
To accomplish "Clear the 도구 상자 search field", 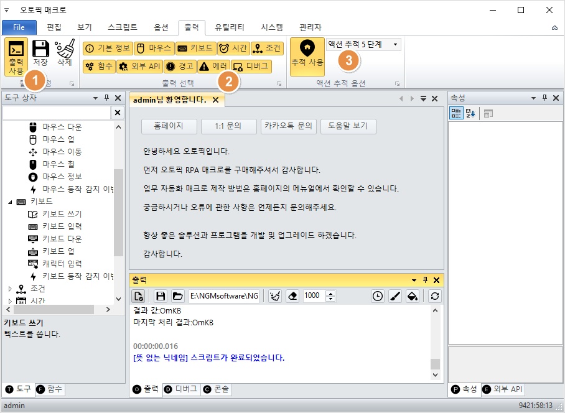I will pyautogui.click(x=118, y=113).
